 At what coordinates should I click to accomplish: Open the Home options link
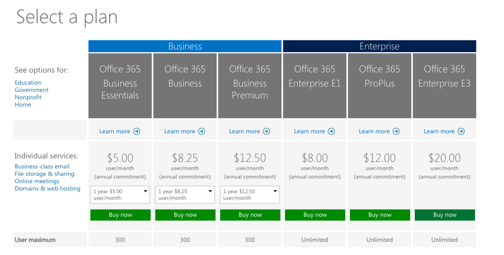[23, 104]
